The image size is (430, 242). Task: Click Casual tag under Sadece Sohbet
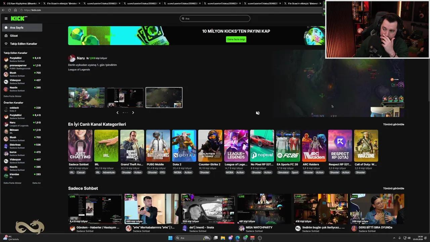pos(81,172)
